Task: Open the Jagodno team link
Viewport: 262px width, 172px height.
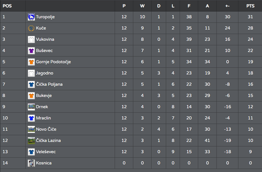Action: pyautogui.click(x=44, y=73)
